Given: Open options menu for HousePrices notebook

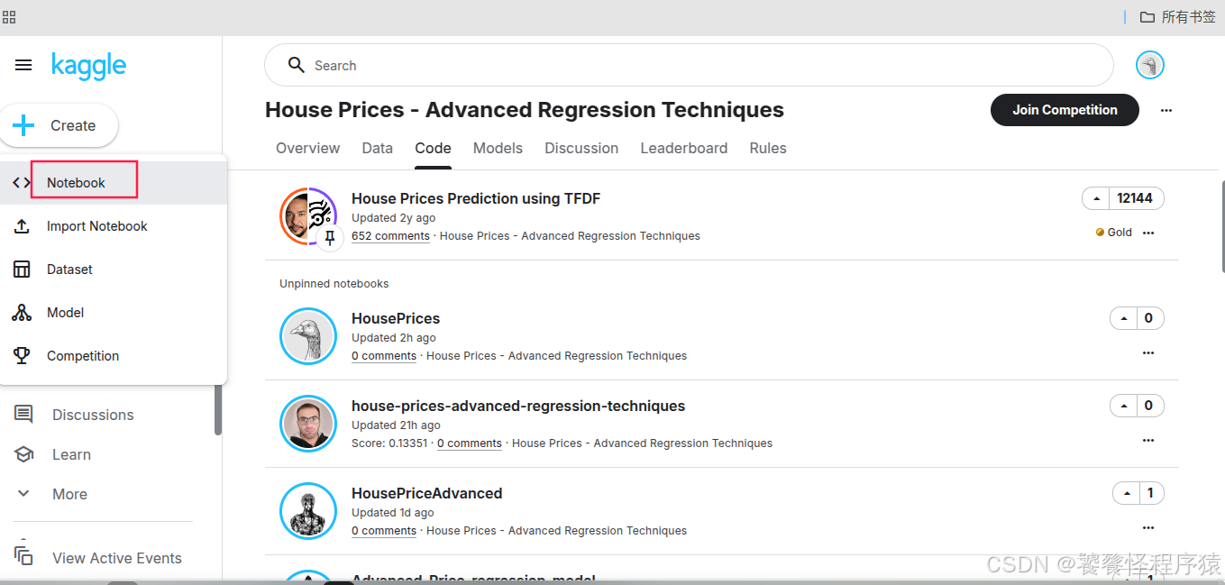Looking at the screenshot, I should 1148,352.
